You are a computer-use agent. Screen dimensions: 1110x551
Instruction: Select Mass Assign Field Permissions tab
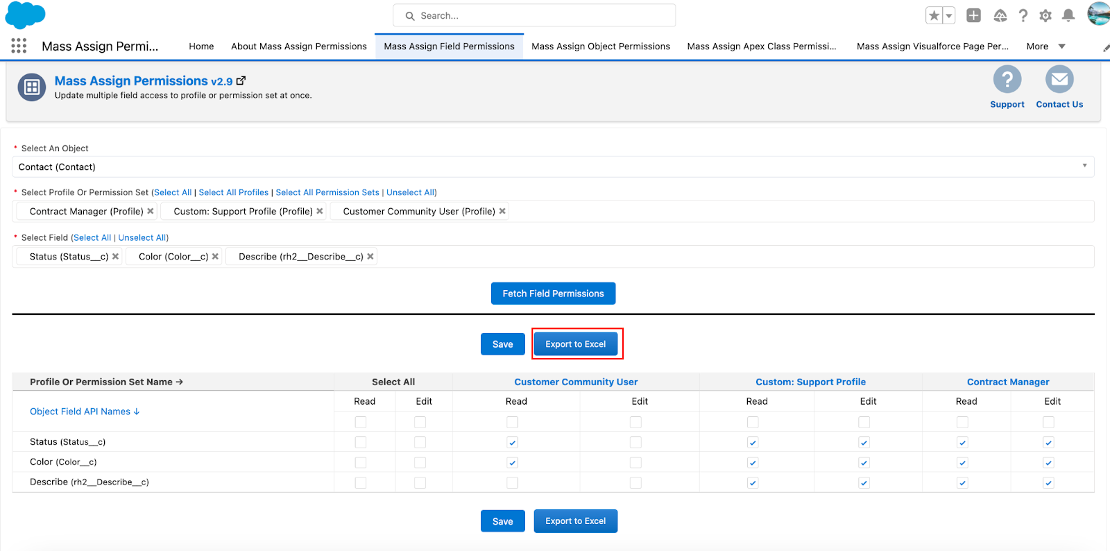(x=449, y=46)
